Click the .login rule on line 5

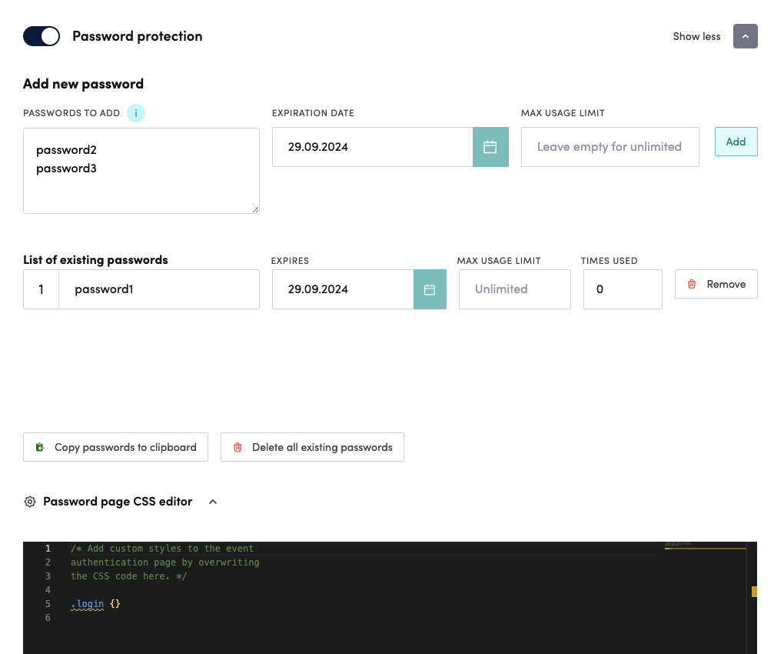tap(87, 603)
